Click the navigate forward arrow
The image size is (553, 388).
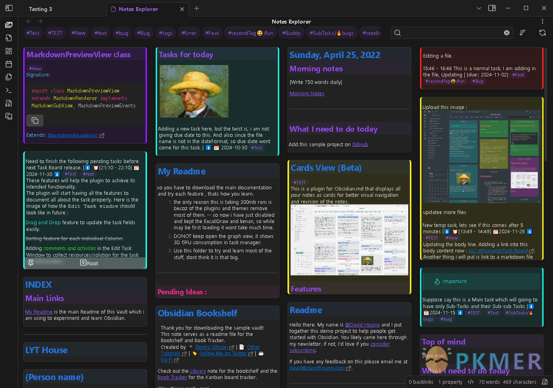click(x=40, y=22)
